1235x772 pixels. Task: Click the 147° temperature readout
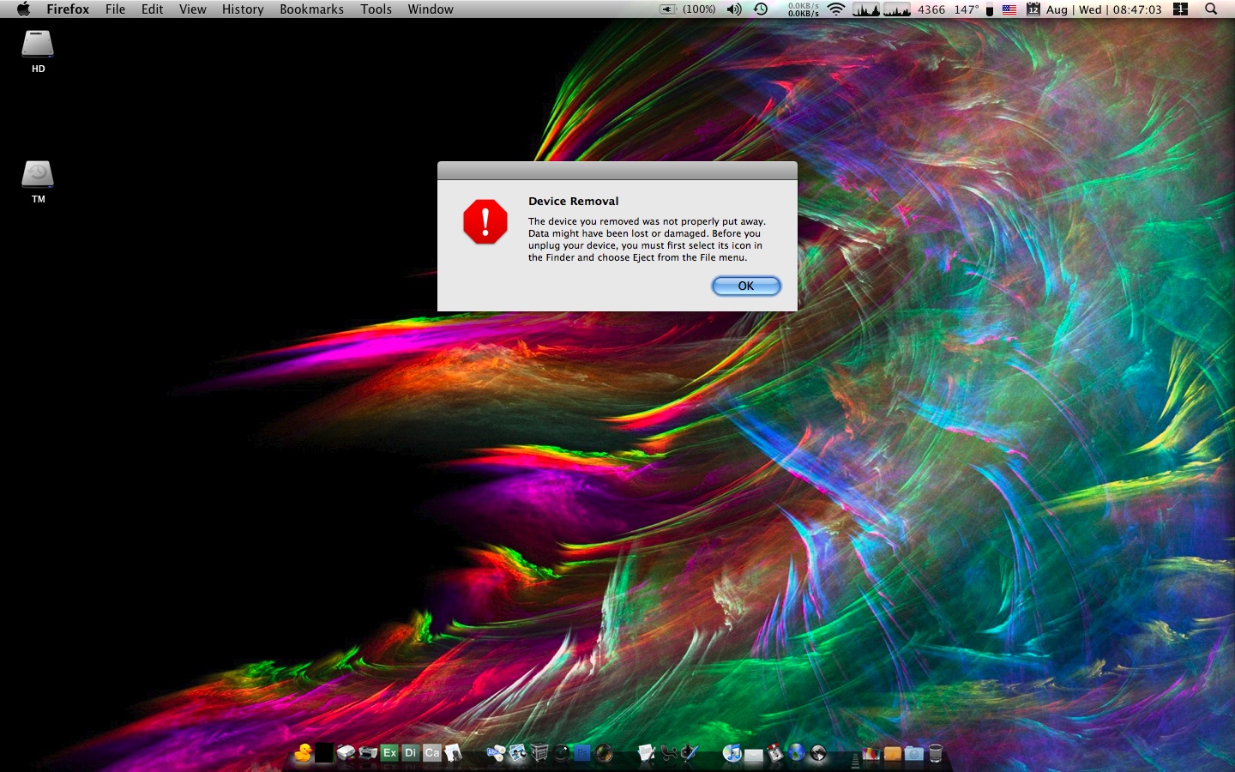tap(967, 9)
